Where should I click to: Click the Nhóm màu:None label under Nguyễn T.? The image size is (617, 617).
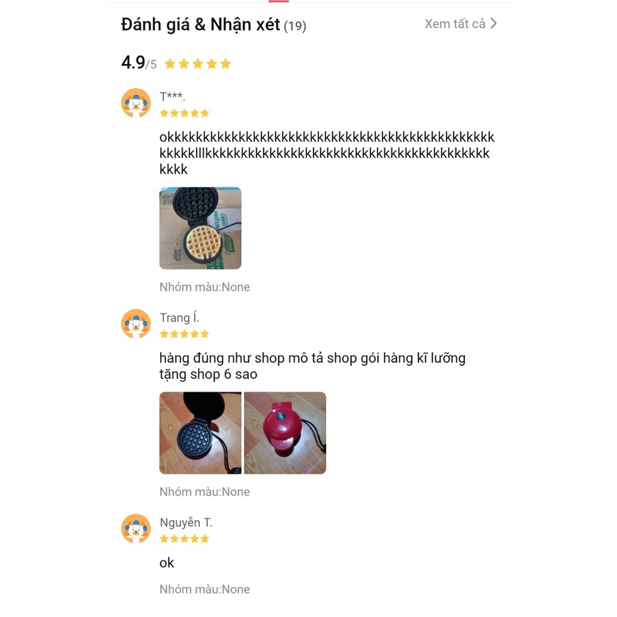pyautogui.click(x=205, y=589)
